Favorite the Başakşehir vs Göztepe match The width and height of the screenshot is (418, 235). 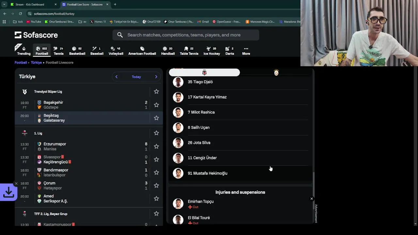156,105
